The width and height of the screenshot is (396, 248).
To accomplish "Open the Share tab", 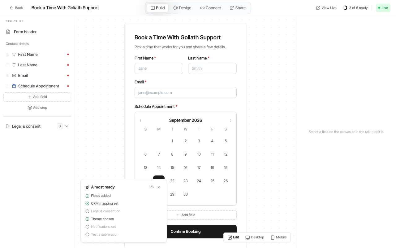I will [x=238, y=8].
